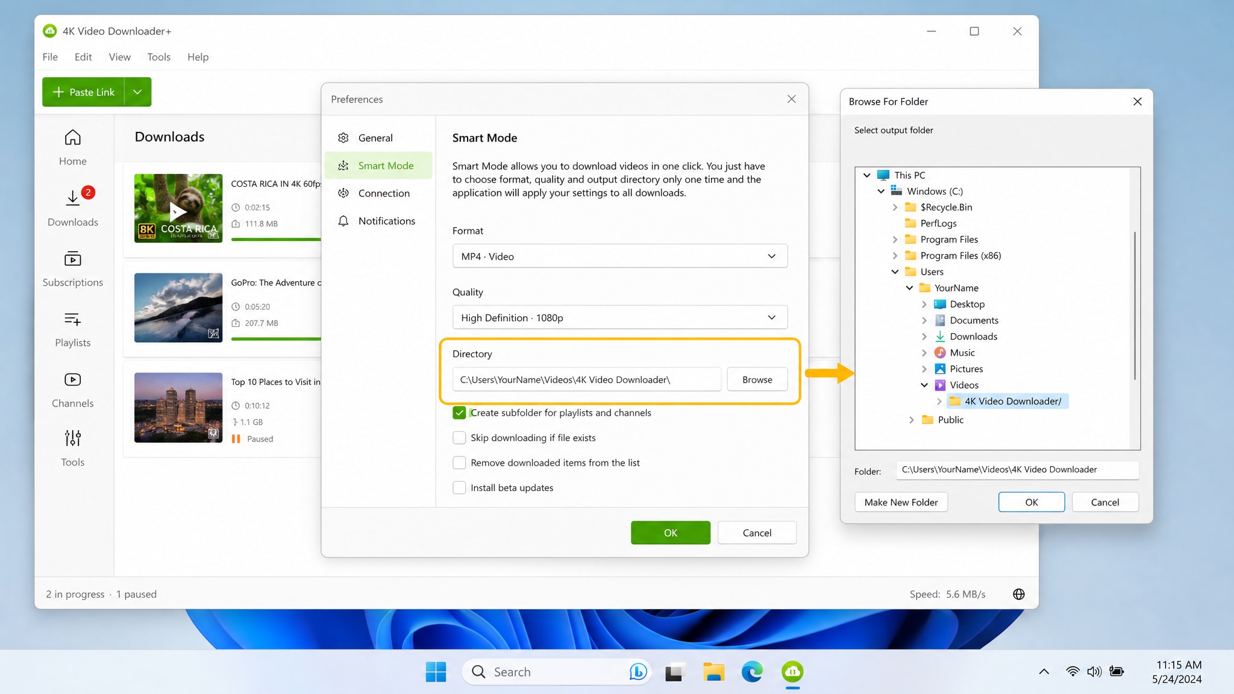Collapse the Windows (C:) tree node
Screen dimensions: 1234x694
tap(881, 192)
